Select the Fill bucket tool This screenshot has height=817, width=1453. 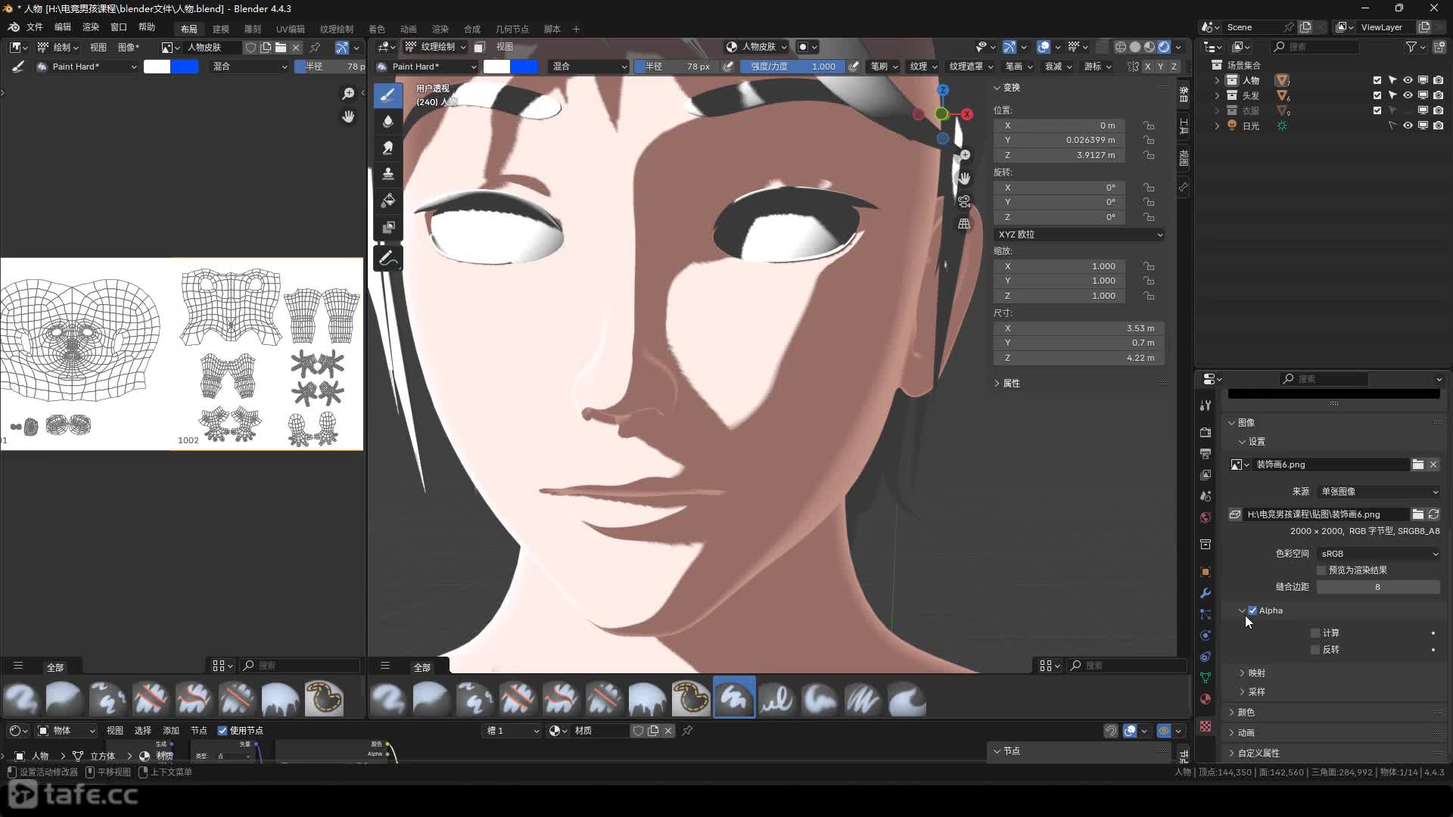pos(387,200)
